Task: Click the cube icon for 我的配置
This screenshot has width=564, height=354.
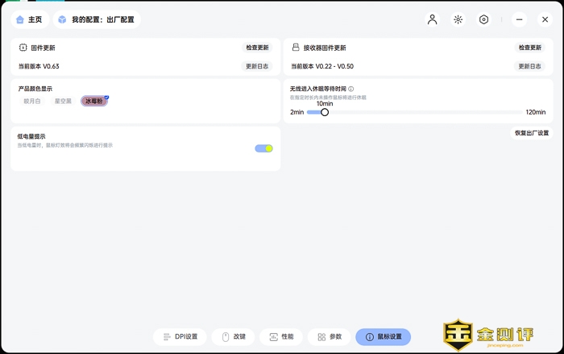Action: pos(62,19)
